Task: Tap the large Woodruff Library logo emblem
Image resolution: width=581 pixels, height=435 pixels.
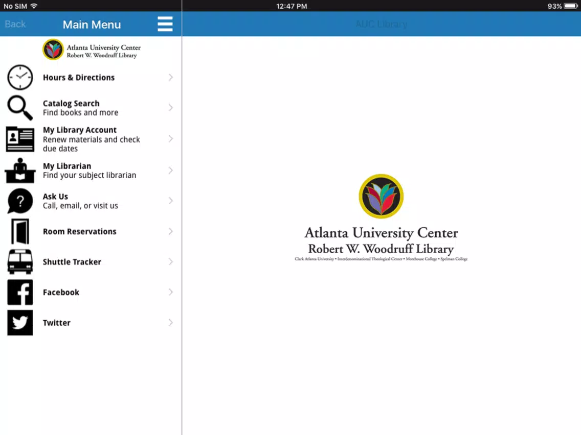Action: pos(381,196)
